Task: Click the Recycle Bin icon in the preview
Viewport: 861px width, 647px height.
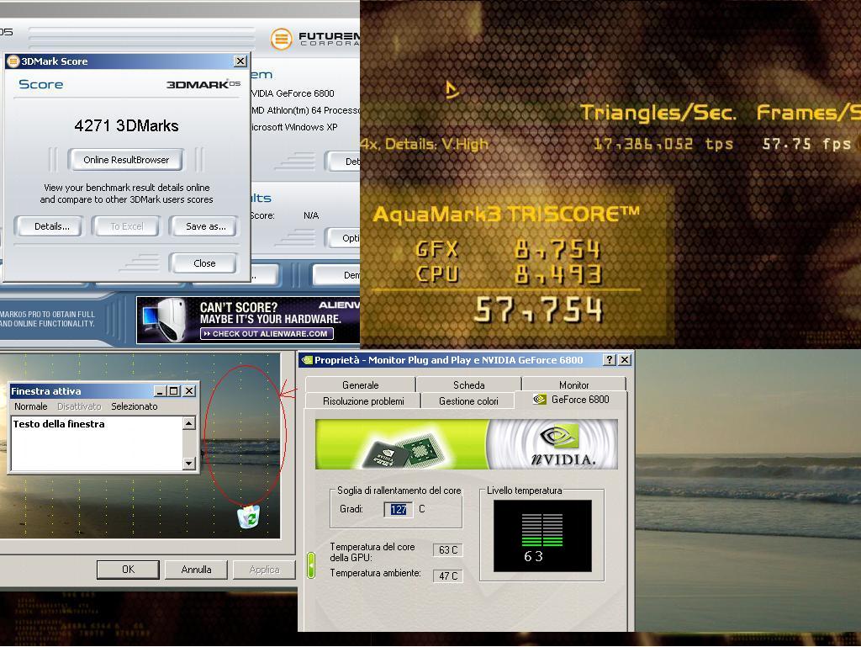Action: coord(248,517)
